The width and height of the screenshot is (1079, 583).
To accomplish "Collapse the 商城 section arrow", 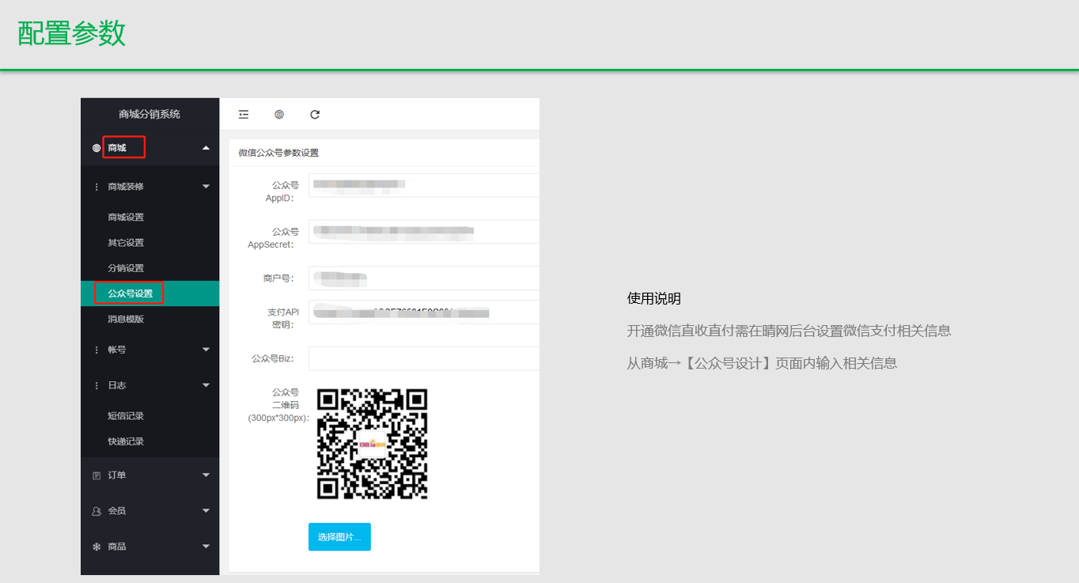I will point(206,148).
